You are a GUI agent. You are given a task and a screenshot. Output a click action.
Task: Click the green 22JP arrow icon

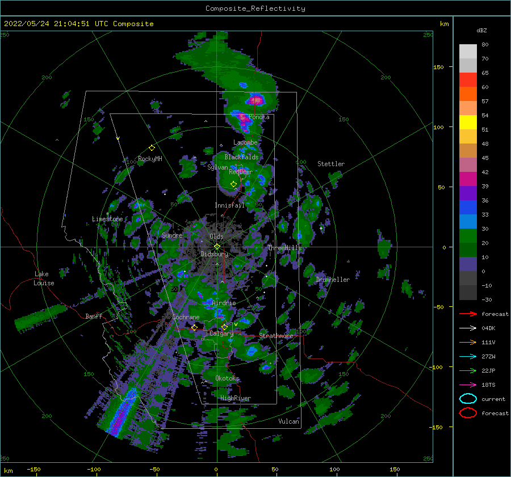pyautogui.click(x=468, y=370)
